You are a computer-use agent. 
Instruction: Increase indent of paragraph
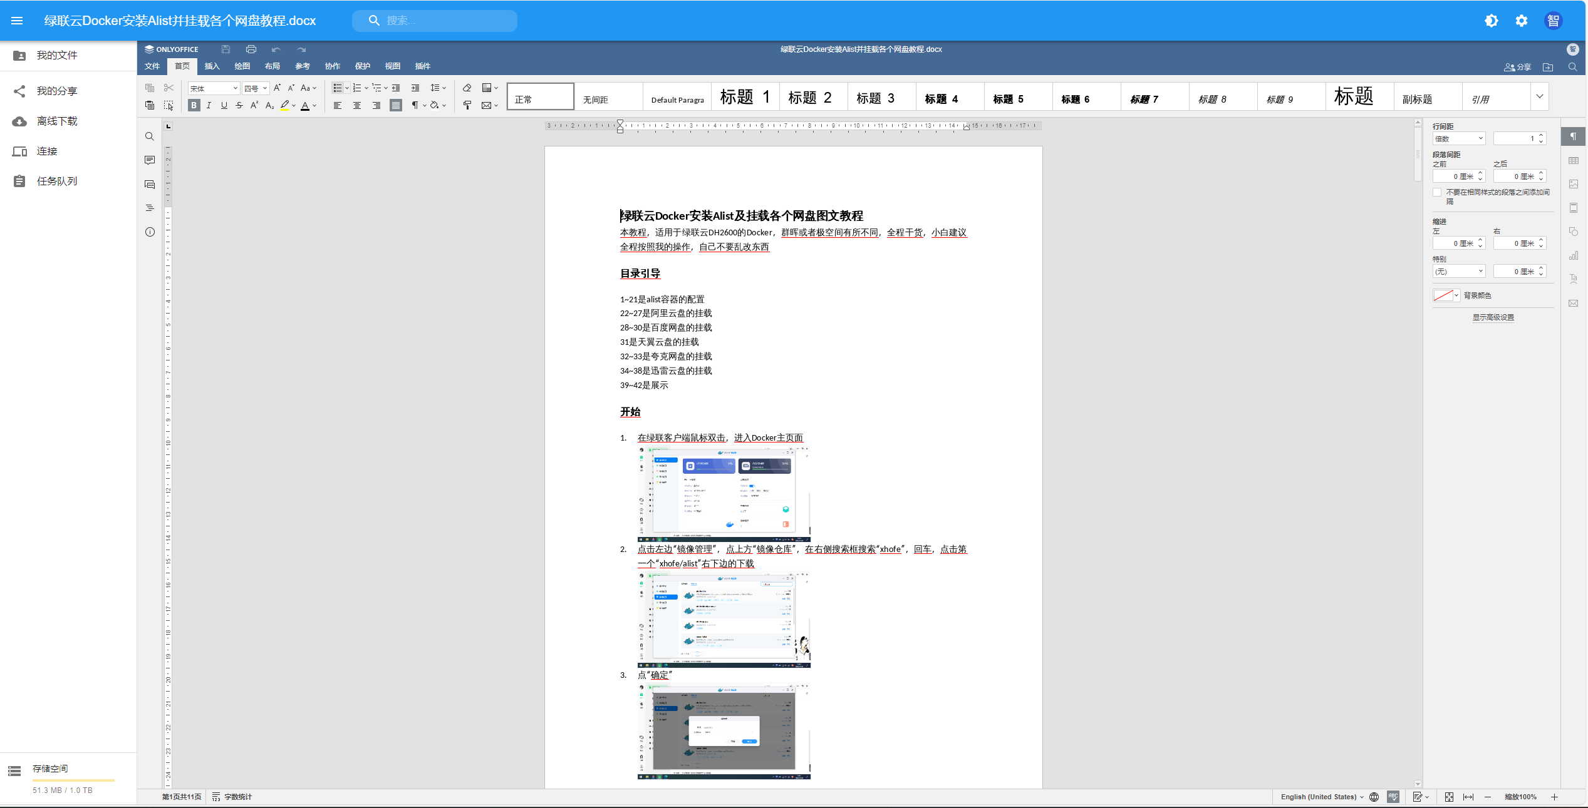(415, 88)
